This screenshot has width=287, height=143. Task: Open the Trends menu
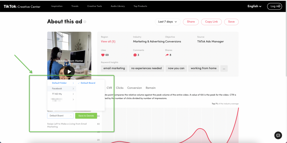pos(75,6)
